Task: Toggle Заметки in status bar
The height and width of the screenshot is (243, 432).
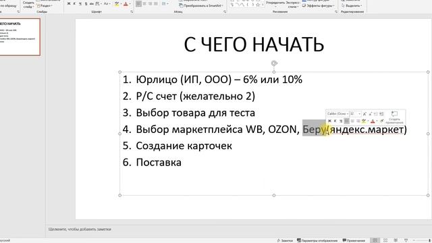Action: 285,240
